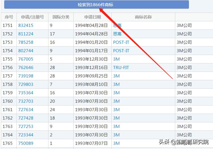Image resolution: width=213 pixels, height=149 pixels.
Task: Open 3M trademark in row 1758
Action: [116, 84]
